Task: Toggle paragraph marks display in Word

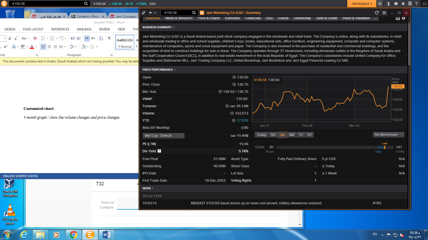Action: (109, 38)
